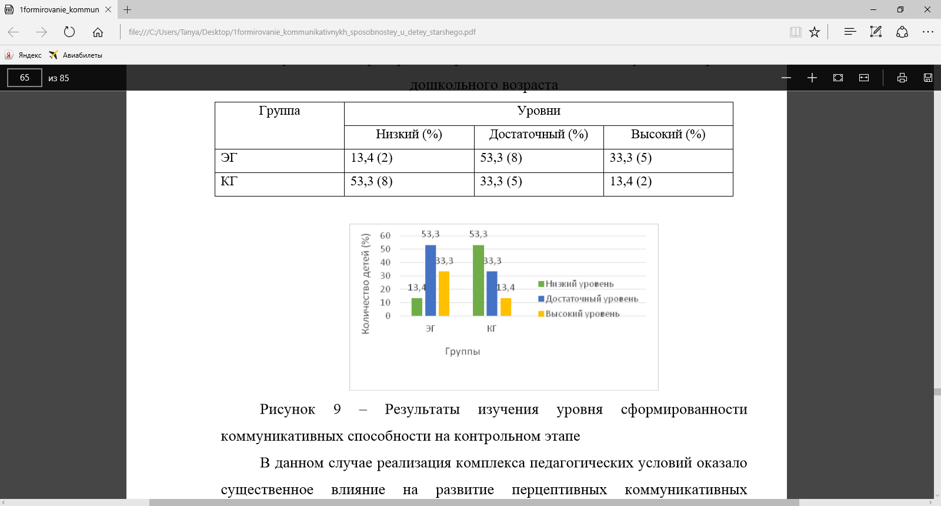Screen dimensions: 941x506
Task: Zoom out the PDF
Action: 786,78
